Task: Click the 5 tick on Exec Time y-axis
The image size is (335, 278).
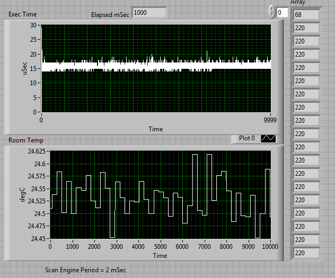Action: click(35, 98)
